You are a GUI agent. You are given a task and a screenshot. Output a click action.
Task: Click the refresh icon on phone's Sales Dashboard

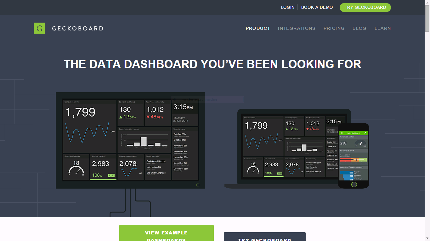[365, 133]
